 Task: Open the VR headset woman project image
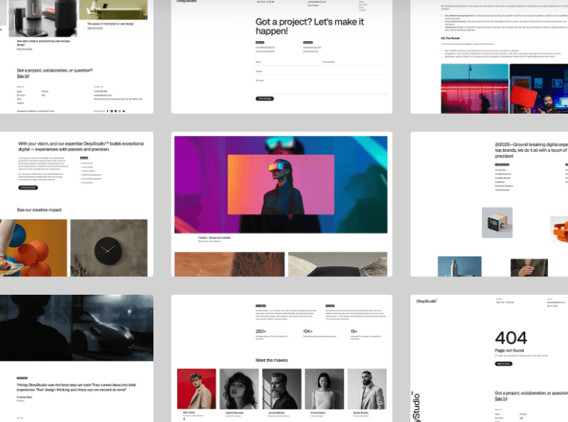(281, 185)
